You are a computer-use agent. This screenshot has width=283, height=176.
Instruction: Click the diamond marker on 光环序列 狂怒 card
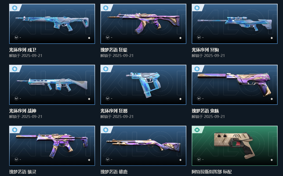click(180, 99)
